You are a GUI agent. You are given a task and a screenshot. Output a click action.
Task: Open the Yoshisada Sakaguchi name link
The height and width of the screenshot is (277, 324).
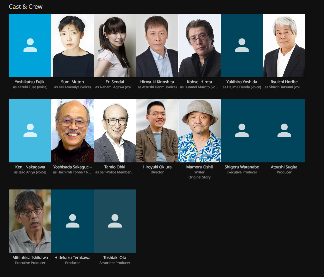(72, 167)
